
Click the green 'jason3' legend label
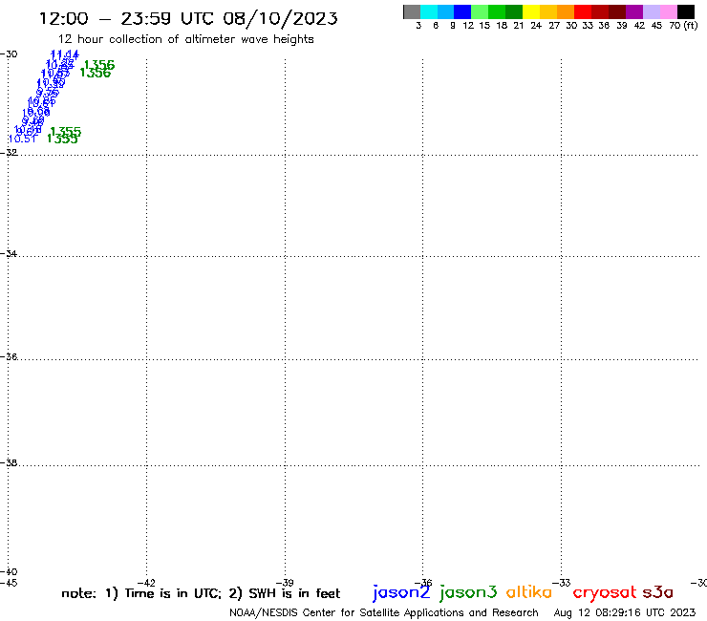point(468,592)
